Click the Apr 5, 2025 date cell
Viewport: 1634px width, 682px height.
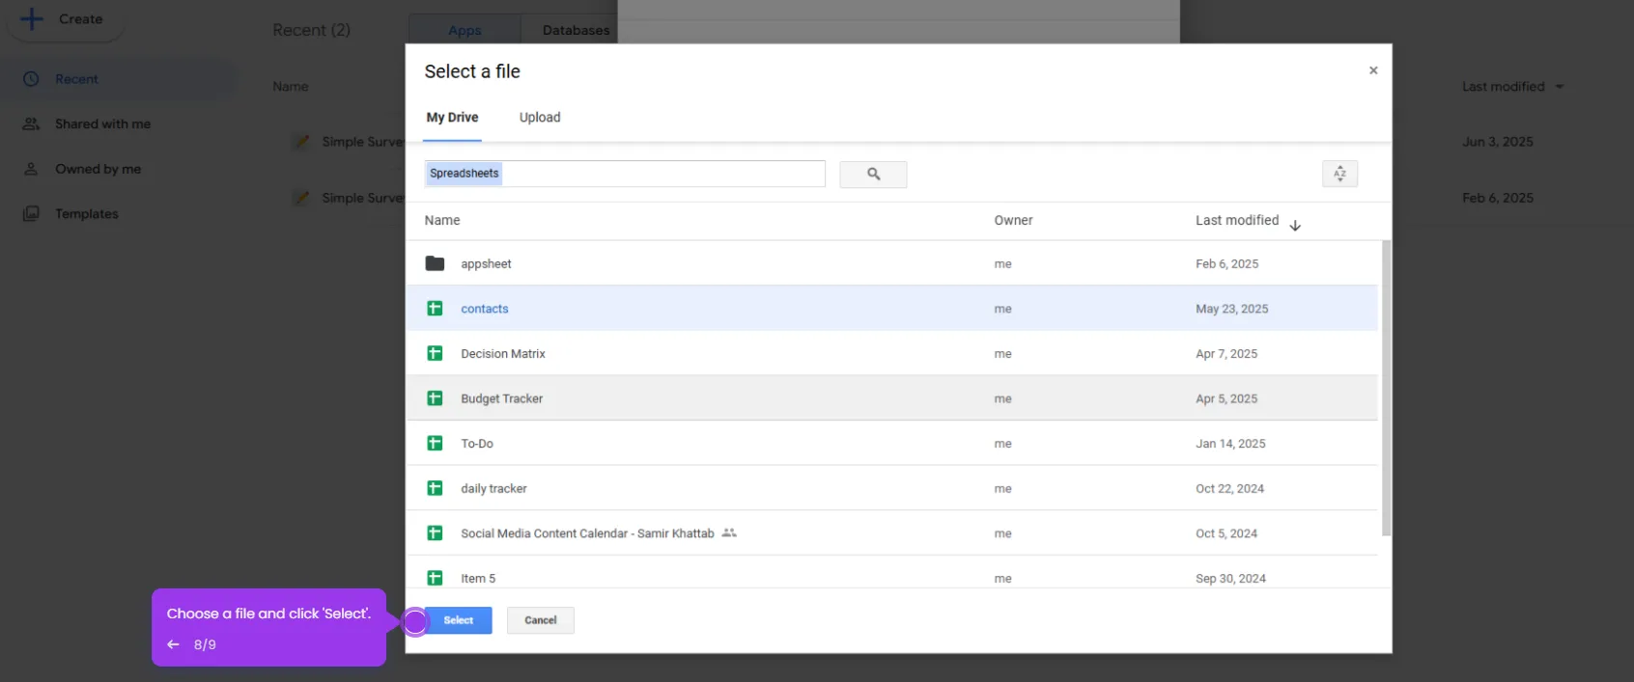(1226, 398)
